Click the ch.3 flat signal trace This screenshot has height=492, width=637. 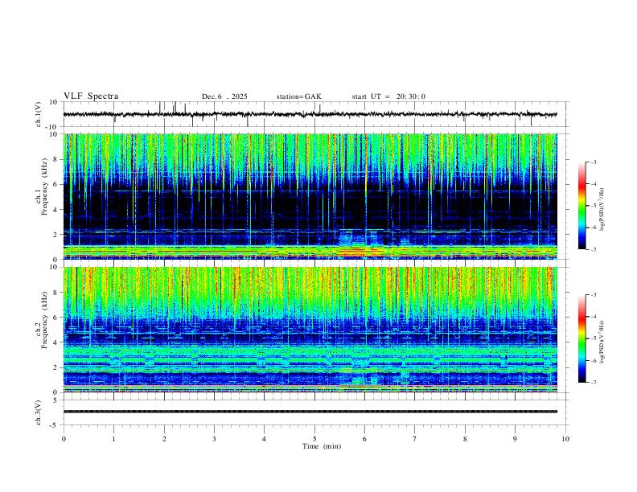[x=310, y=412]
